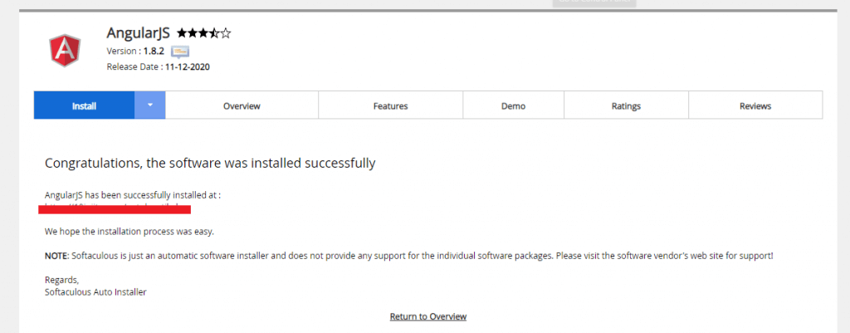
Task: Follow the Return to Overview link
Action: click(x=428, y=316)
